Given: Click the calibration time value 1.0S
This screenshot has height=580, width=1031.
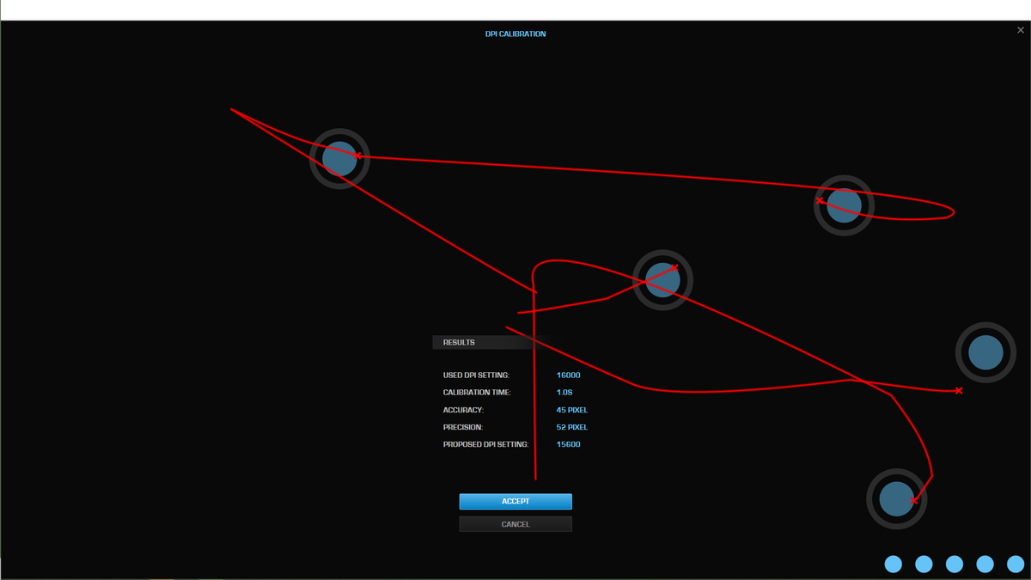Looking at the screenshot, I should tap(564, 393).
